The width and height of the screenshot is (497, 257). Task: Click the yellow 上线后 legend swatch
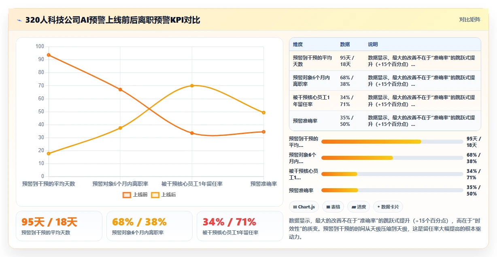click(x=155, y=195)
